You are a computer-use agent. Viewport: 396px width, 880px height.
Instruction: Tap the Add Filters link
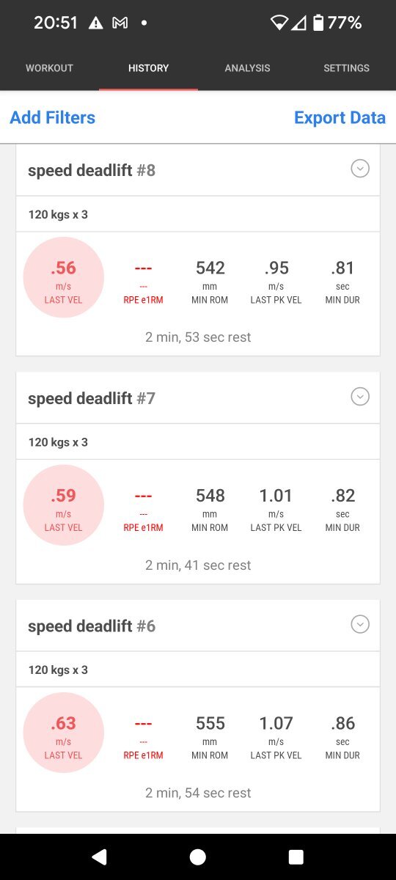52,117
